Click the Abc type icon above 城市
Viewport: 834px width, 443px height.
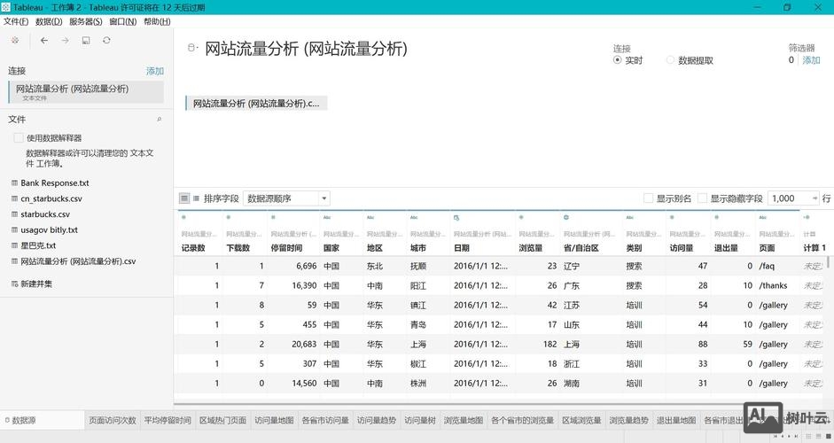[414, 217]
